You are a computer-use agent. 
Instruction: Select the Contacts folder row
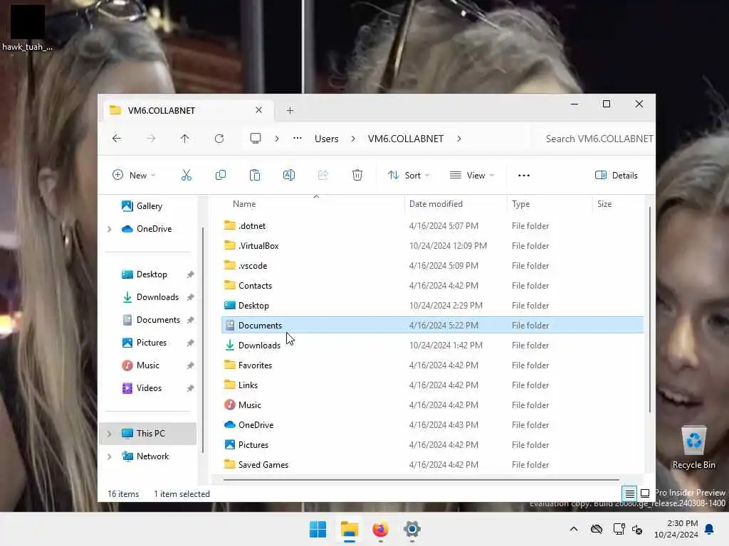(432, 286)
